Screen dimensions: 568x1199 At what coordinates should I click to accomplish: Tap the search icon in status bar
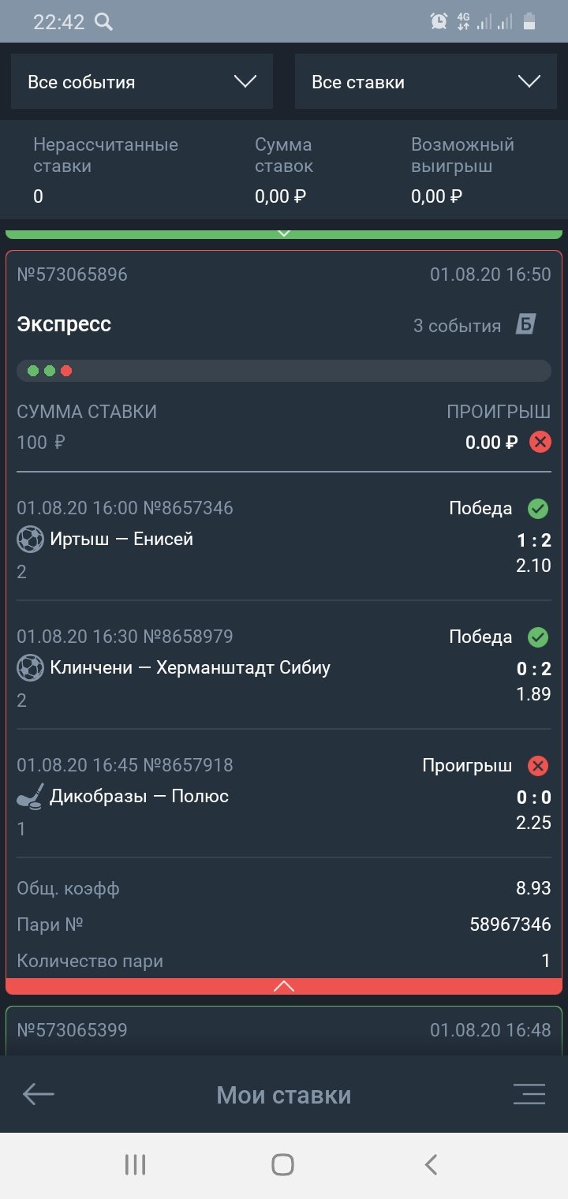coord(103,21)
